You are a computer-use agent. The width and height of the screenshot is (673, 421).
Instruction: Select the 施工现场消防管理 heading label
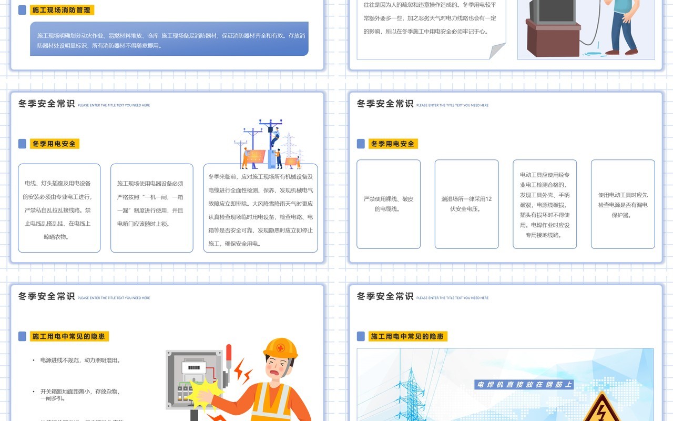tap(62, 10)
